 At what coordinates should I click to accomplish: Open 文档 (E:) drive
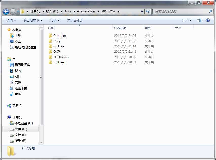point(21,135)
